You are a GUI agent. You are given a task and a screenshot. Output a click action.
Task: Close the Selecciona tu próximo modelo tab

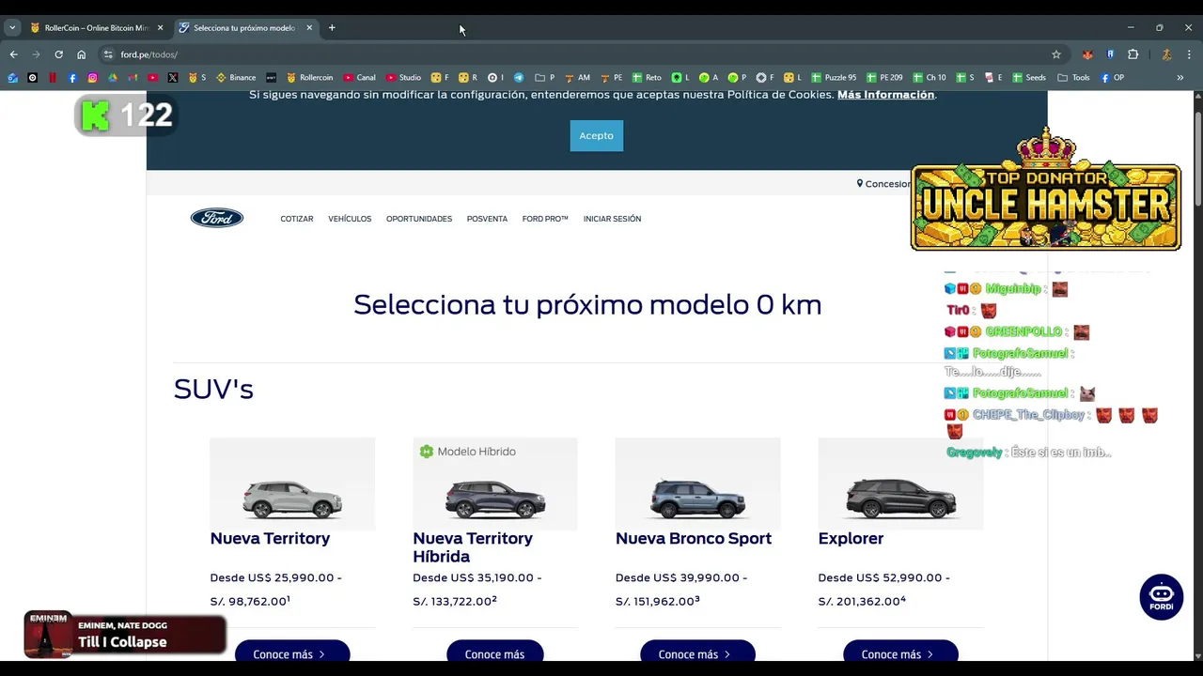pyautogui.click(x=309, y=28)
